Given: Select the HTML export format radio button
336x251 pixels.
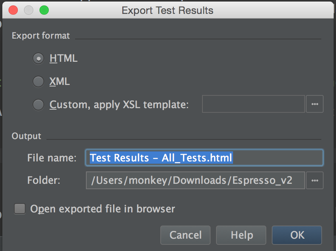Looking at the screenshot, I should (38, 59).
